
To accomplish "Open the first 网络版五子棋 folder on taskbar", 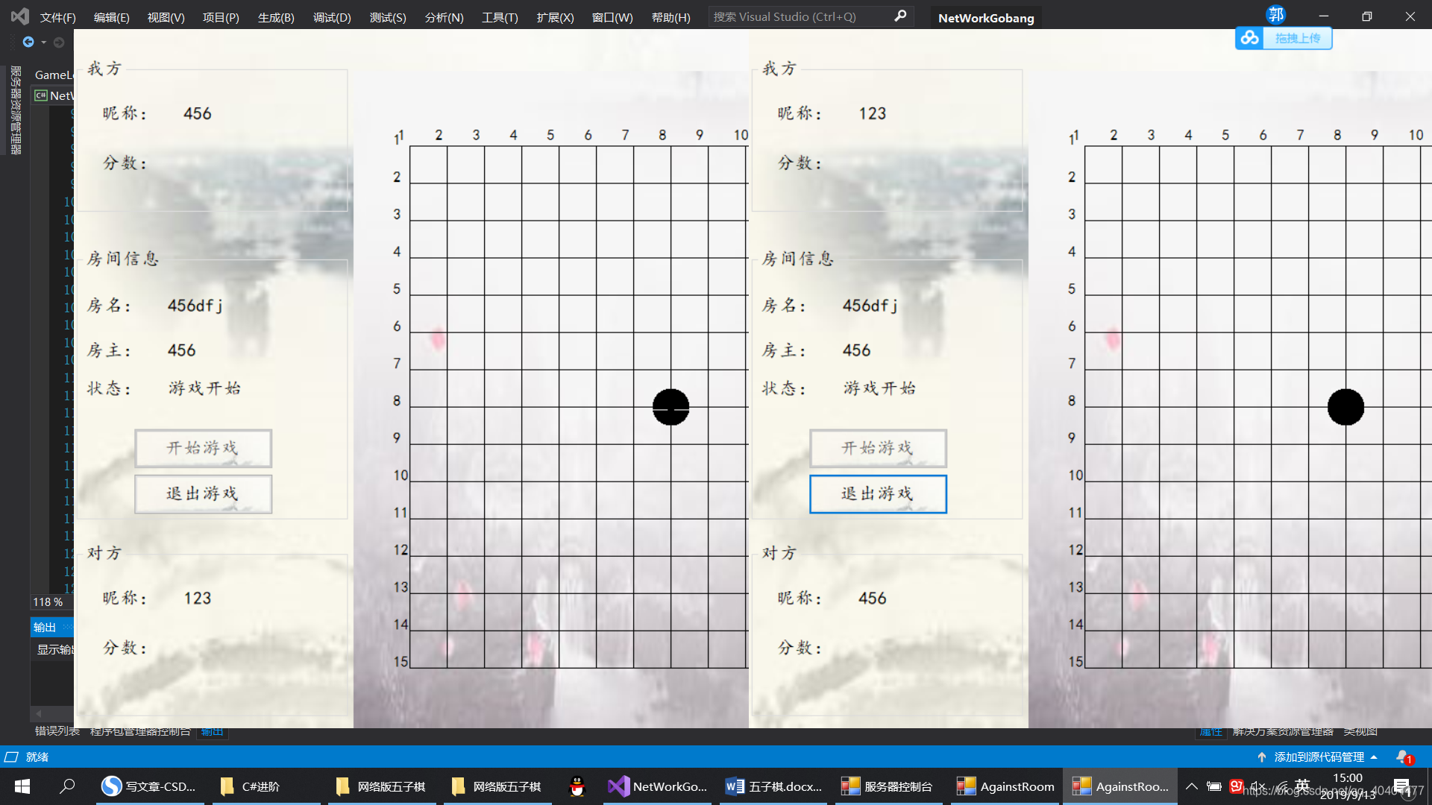I will (382, 786).
